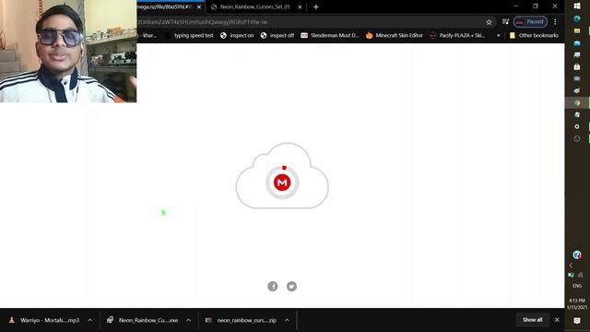
Task: Open File Explorer from the taskbar
Action: point(577,30)
